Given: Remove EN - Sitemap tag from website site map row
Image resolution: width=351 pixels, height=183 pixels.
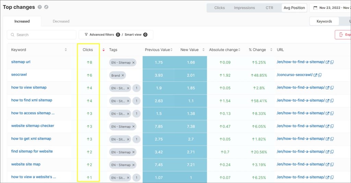Looking at the screenshot, I should [x=133, y=165].
